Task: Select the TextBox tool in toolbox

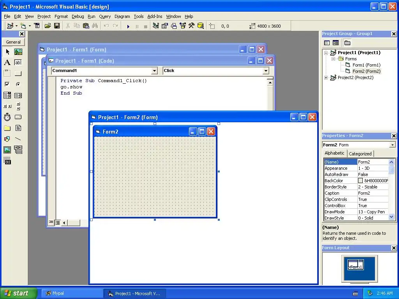Action: (x=18, y=63)
